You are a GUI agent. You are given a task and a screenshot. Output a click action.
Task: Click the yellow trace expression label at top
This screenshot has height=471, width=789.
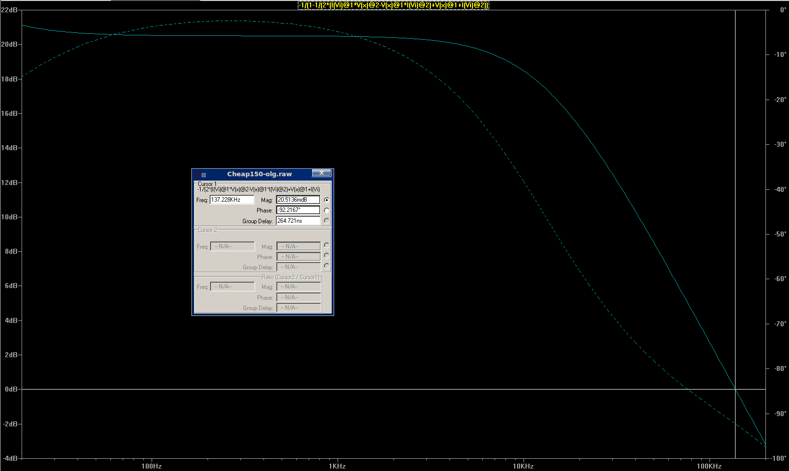pyautogui.click(x=393, y=5)
